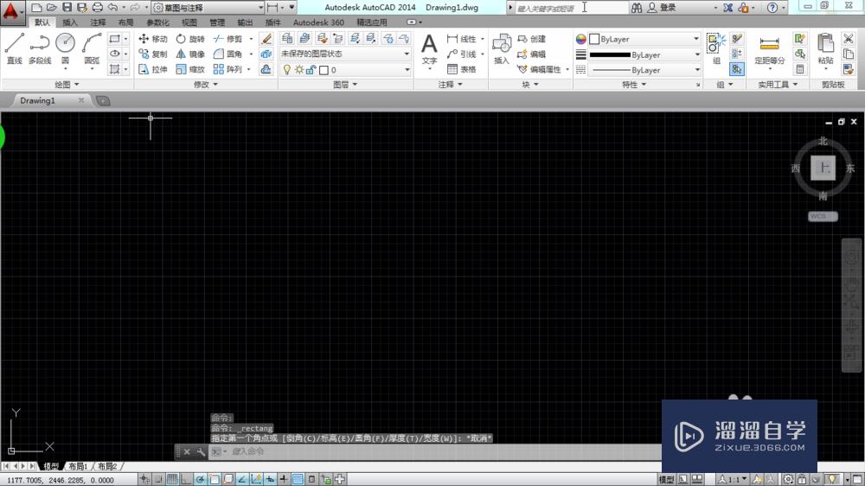Click the 引线 (Leader) tool
865x486 pixels.
[x=462, y=54]
